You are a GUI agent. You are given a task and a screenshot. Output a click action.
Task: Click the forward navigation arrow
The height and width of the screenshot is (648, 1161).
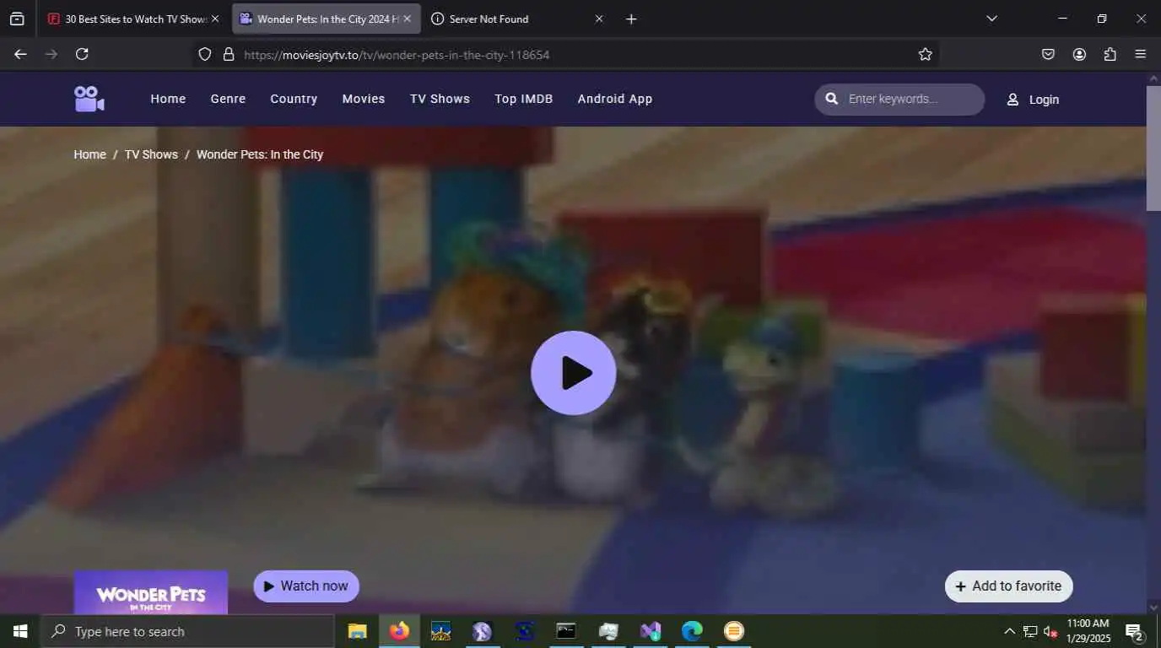pos(51,54)
